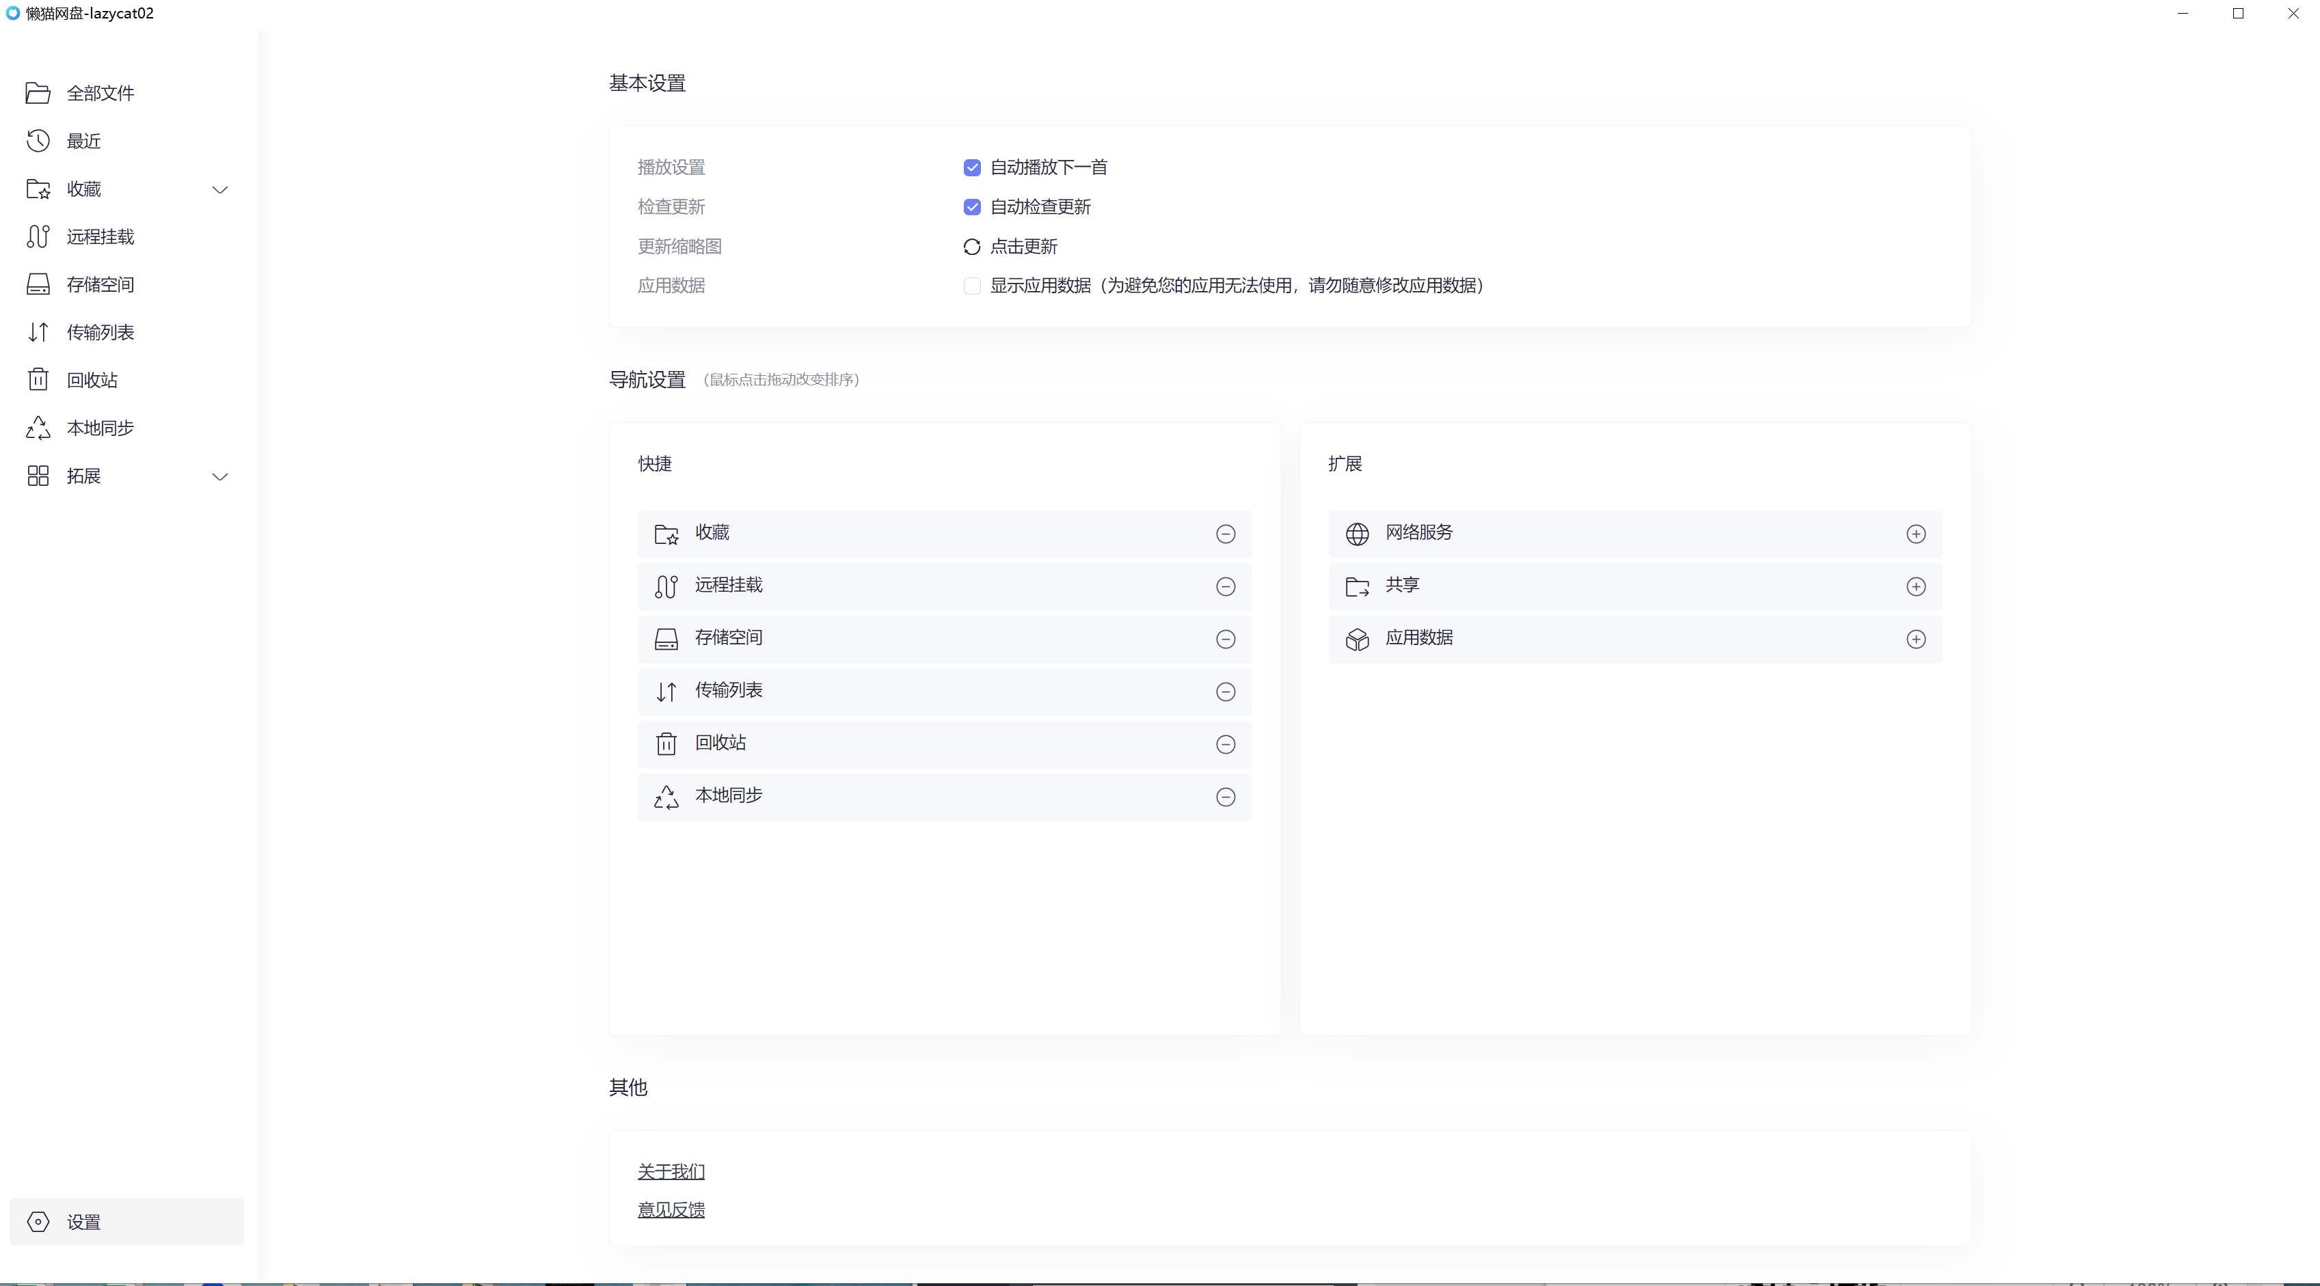Click 应用数据 label in 扩展 list

click(x=1418, y=638)
